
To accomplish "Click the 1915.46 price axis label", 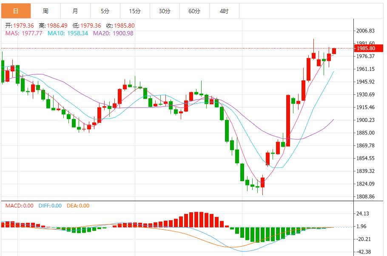I will [x=366, y=108].
